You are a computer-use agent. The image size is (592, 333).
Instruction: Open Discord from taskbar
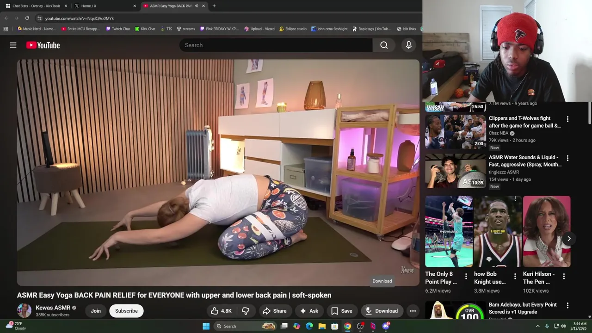pyautogui.click(x=386, y=326)
